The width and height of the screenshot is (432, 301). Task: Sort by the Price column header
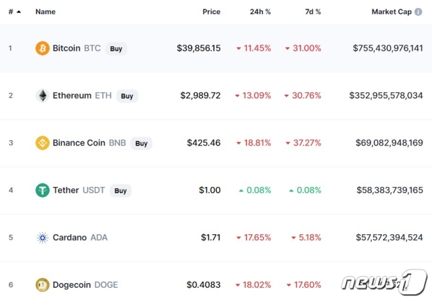[211, 11]
